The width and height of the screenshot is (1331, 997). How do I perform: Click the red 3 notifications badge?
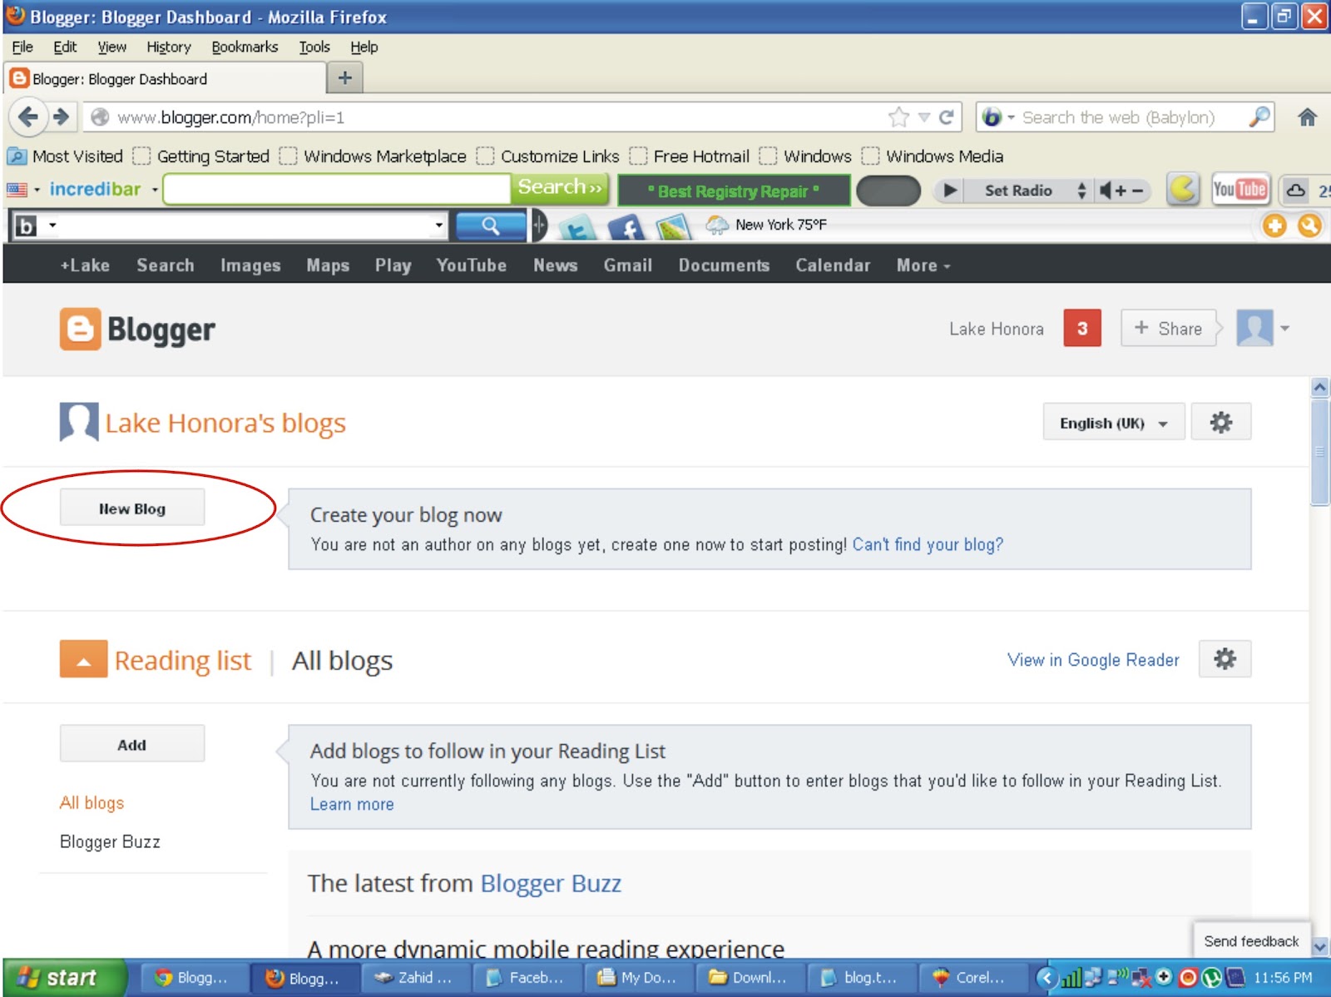tap(1082, 328)
